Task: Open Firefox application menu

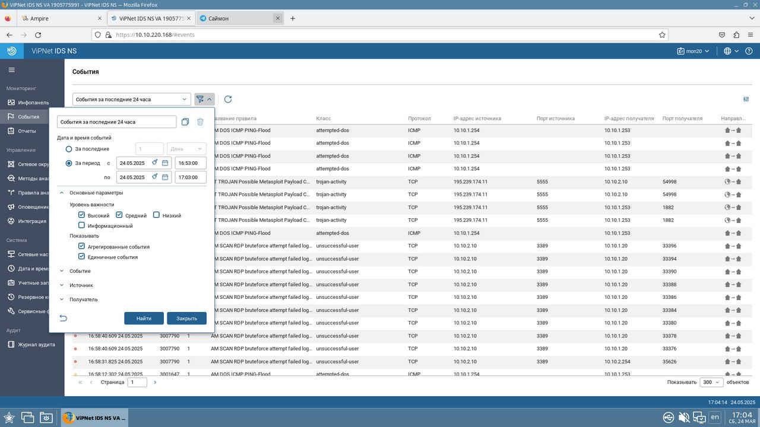Action: point(751,35)
